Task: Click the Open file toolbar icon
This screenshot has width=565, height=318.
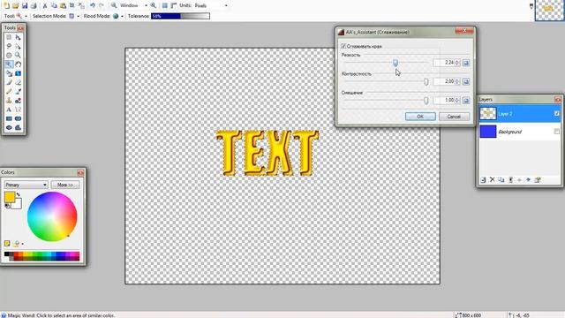Action: point(16,5)
